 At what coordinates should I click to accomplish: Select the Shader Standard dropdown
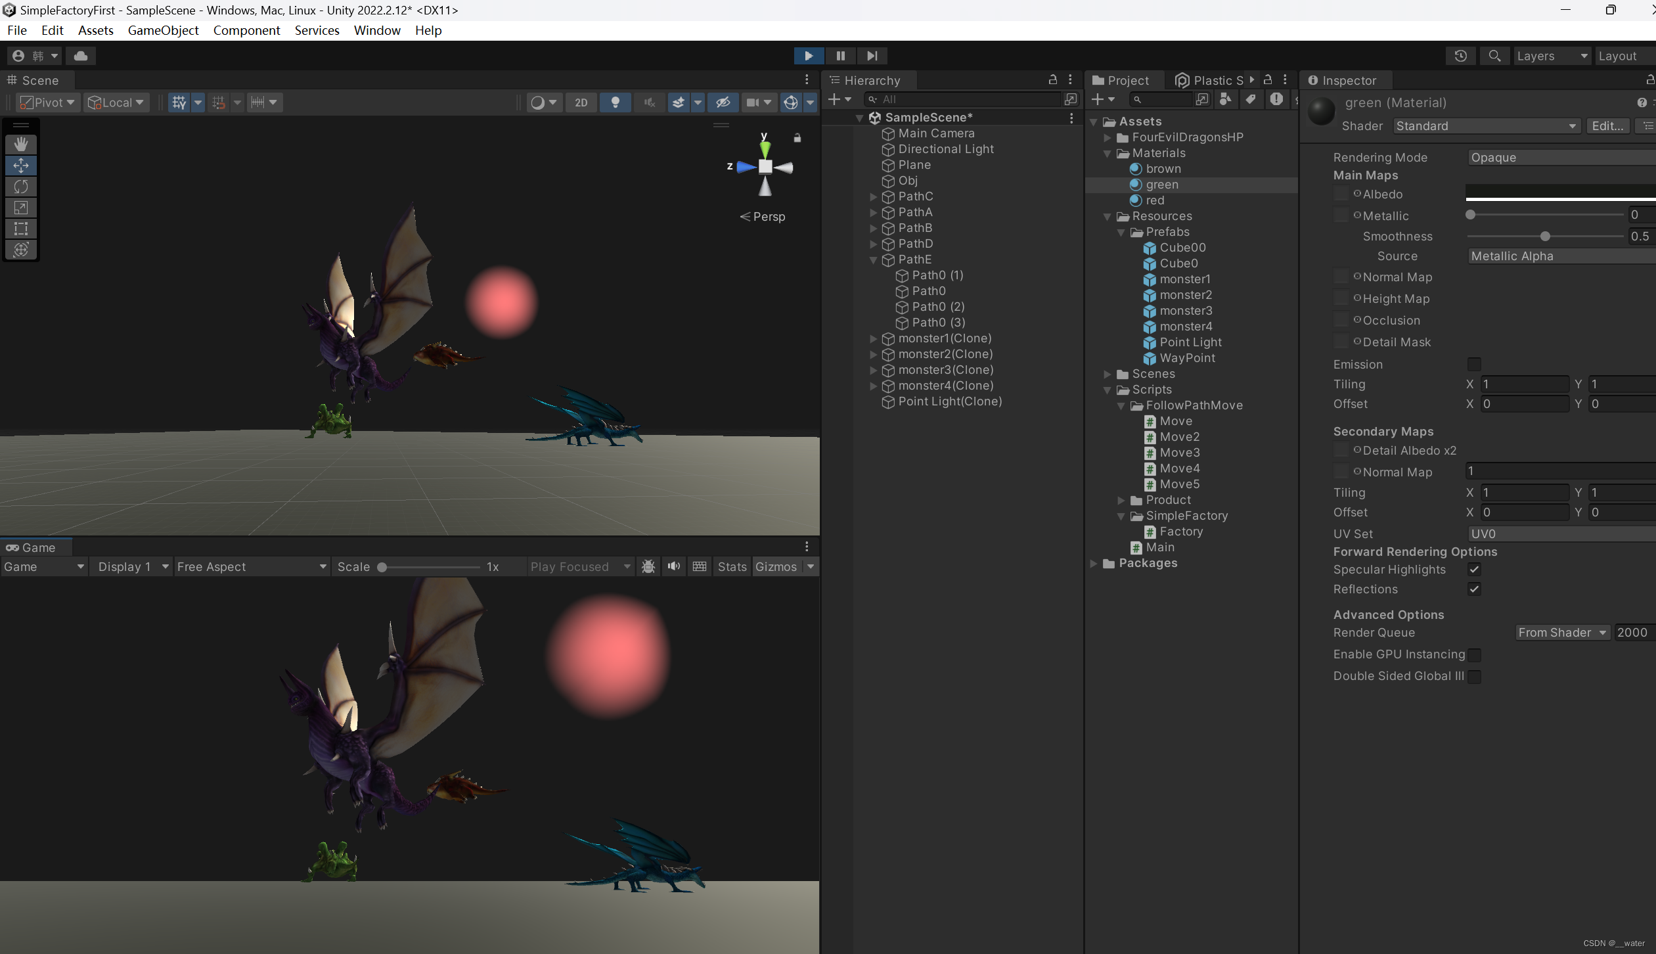click(1482, 125)
